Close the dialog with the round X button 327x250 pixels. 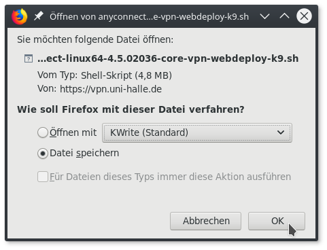[x=304, y=16]
